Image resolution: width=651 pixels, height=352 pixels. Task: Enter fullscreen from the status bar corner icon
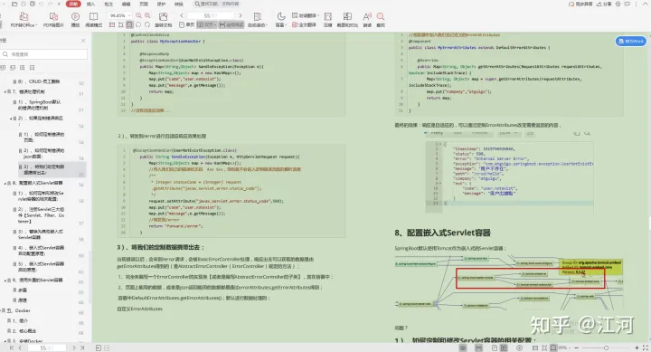[646, 347]
